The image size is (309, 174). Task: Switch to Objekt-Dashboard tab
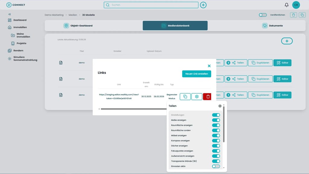click(x=78, y=26)
